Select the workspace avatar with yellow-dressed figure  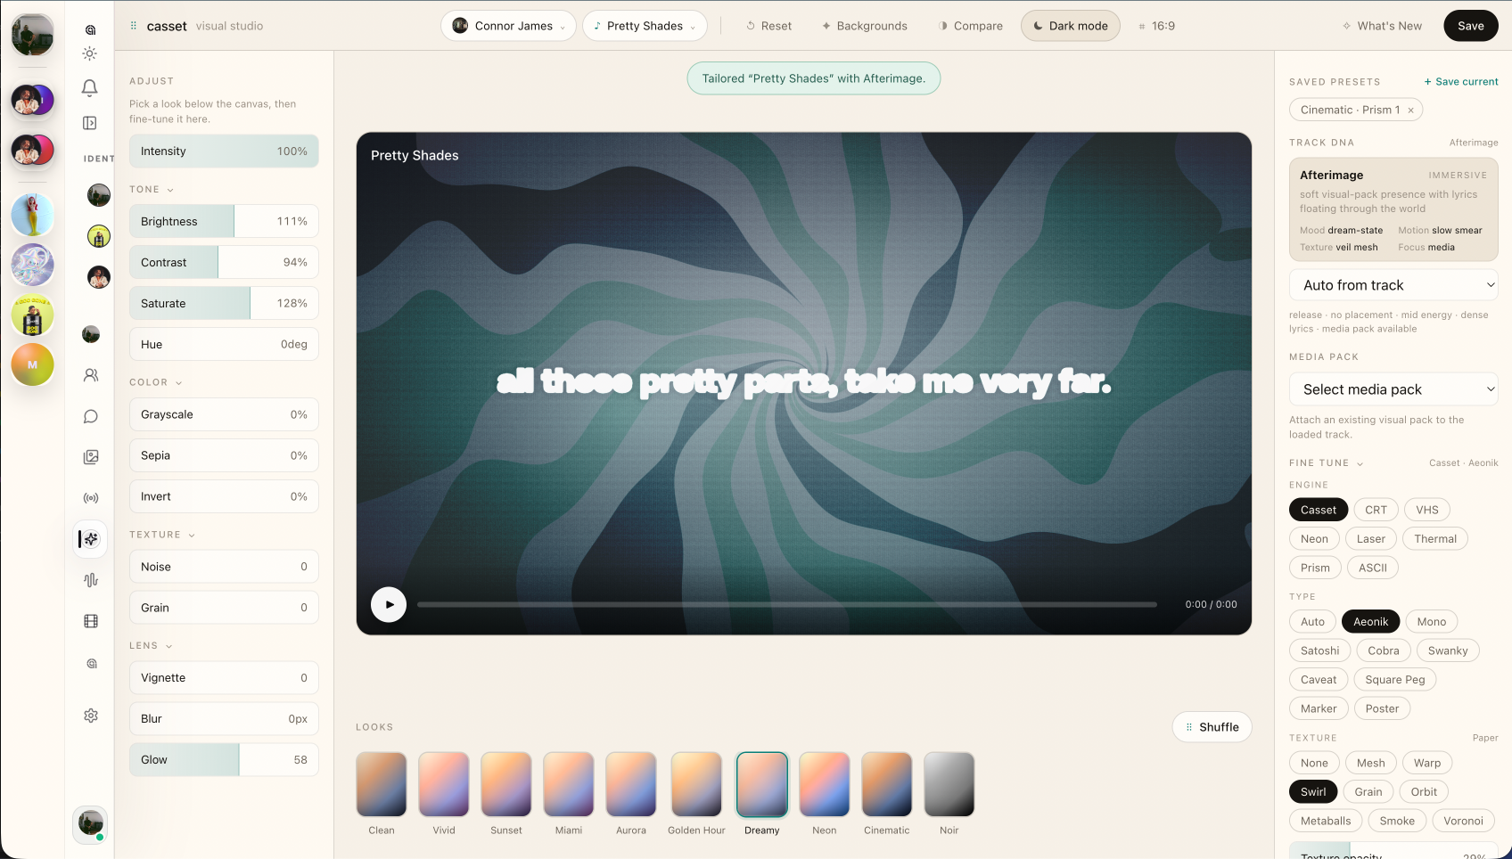[33, 215]
